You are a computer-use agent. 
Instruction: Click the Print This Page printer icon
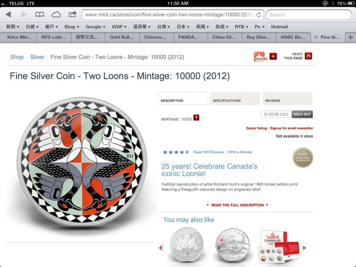coord(308,56)
